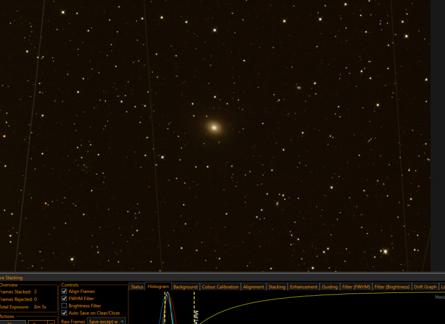Click the Total Exposure 8m 5s value
The image size is (445, 324).
pos(40,307)
